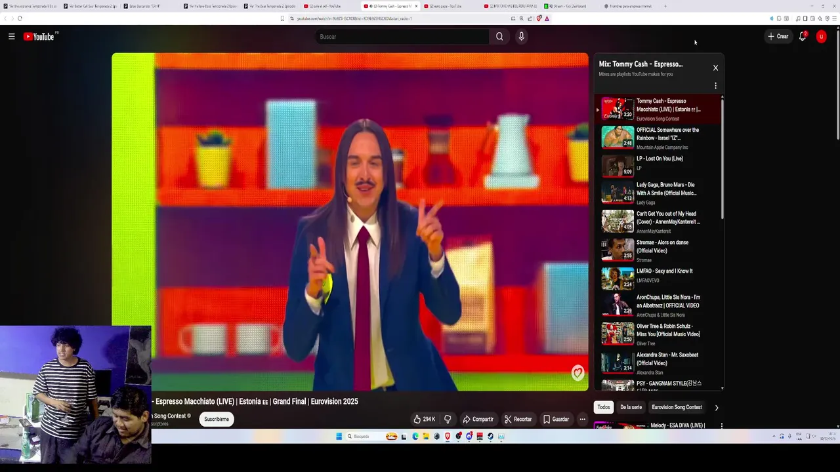
Task: Play LMFAO - Sexy and I Know It
Action: pyautogui.click(x=661, y=279)
